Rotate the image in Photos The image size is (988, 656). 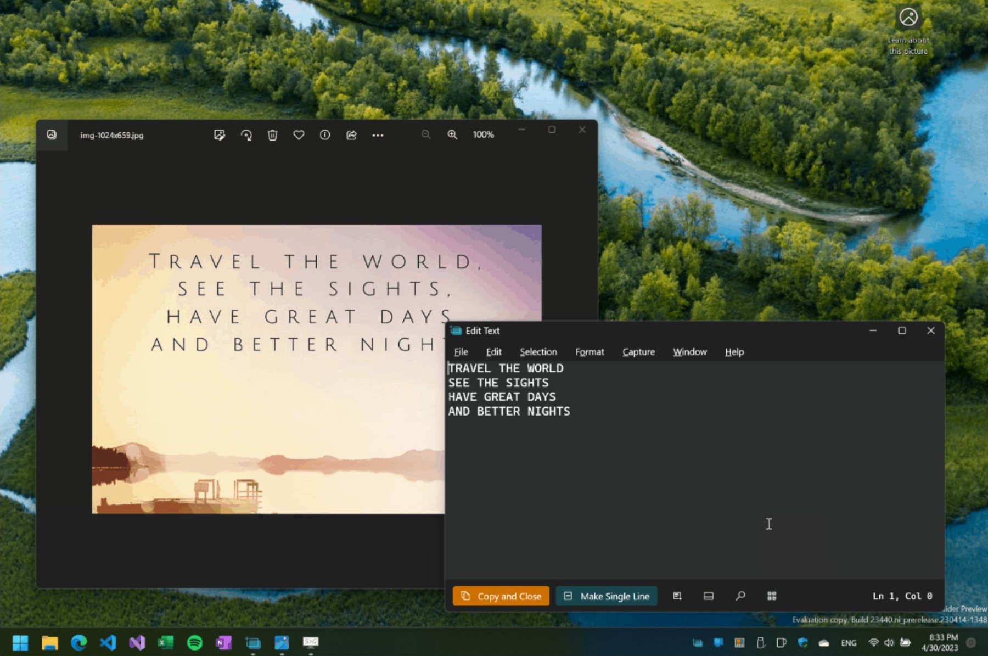tap(246, 135)
